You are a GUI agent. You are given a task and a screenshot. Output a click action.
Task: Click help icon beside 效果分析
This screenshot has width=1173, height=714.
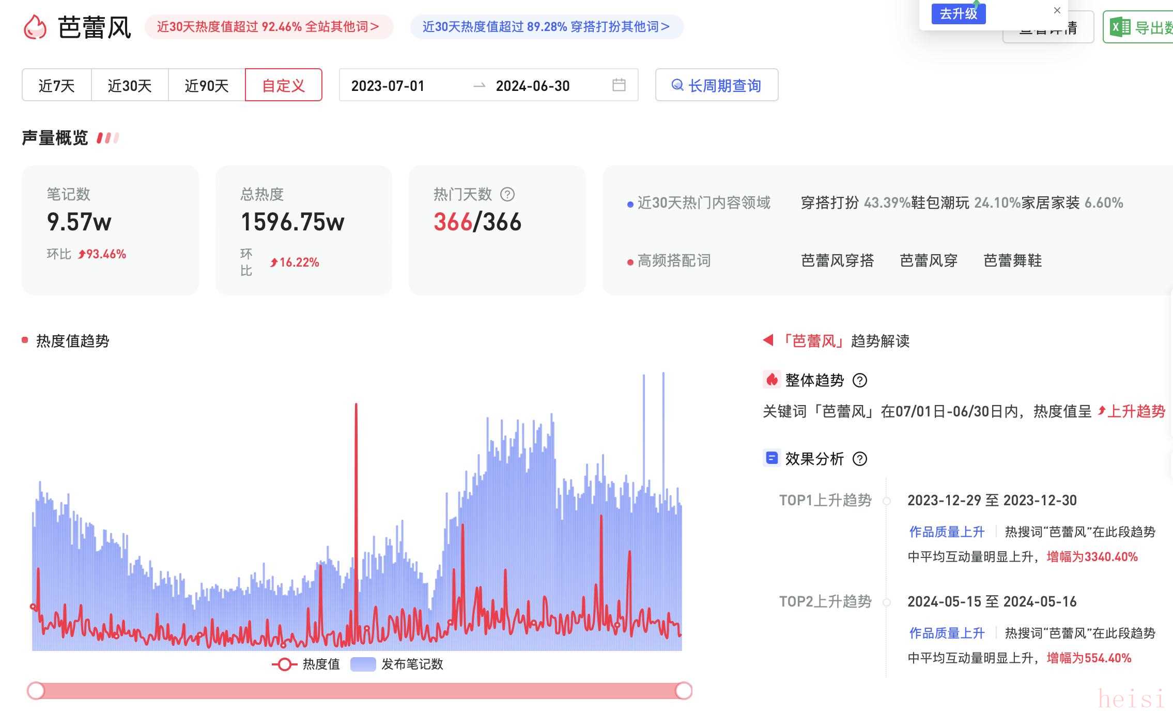[x=860, y=459]
